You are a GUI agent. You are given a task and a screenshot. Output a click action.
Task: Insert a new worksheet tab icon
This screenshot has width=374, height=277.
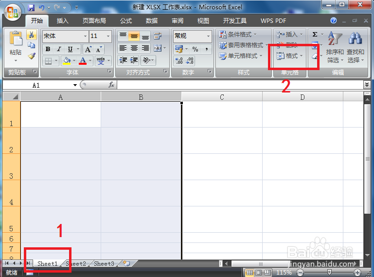[126, 264]
